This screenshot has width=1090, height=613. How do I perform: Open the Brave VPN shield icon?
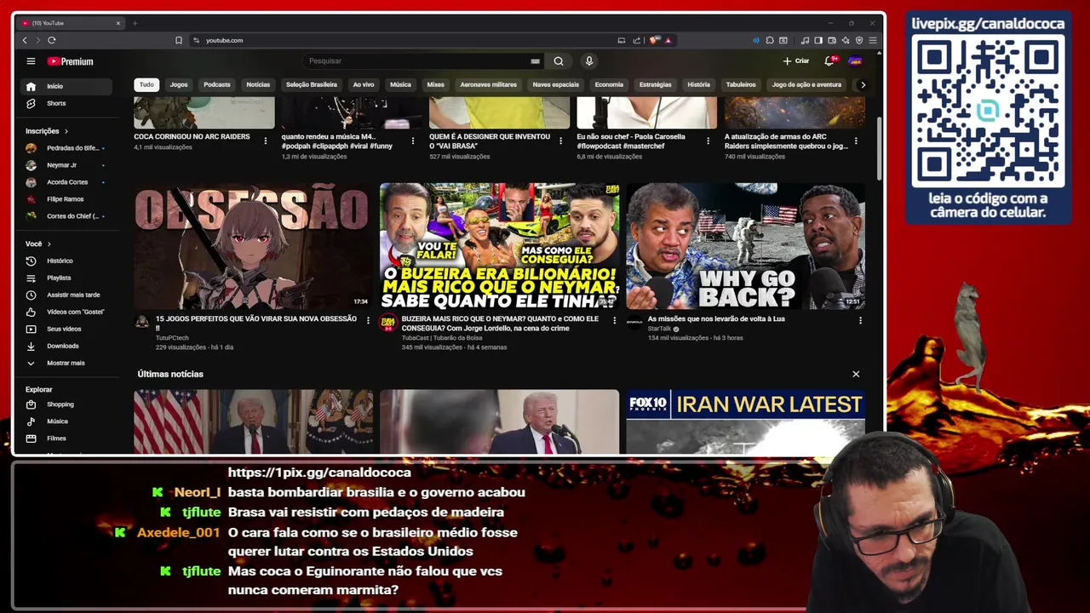(x=859, y=40)
